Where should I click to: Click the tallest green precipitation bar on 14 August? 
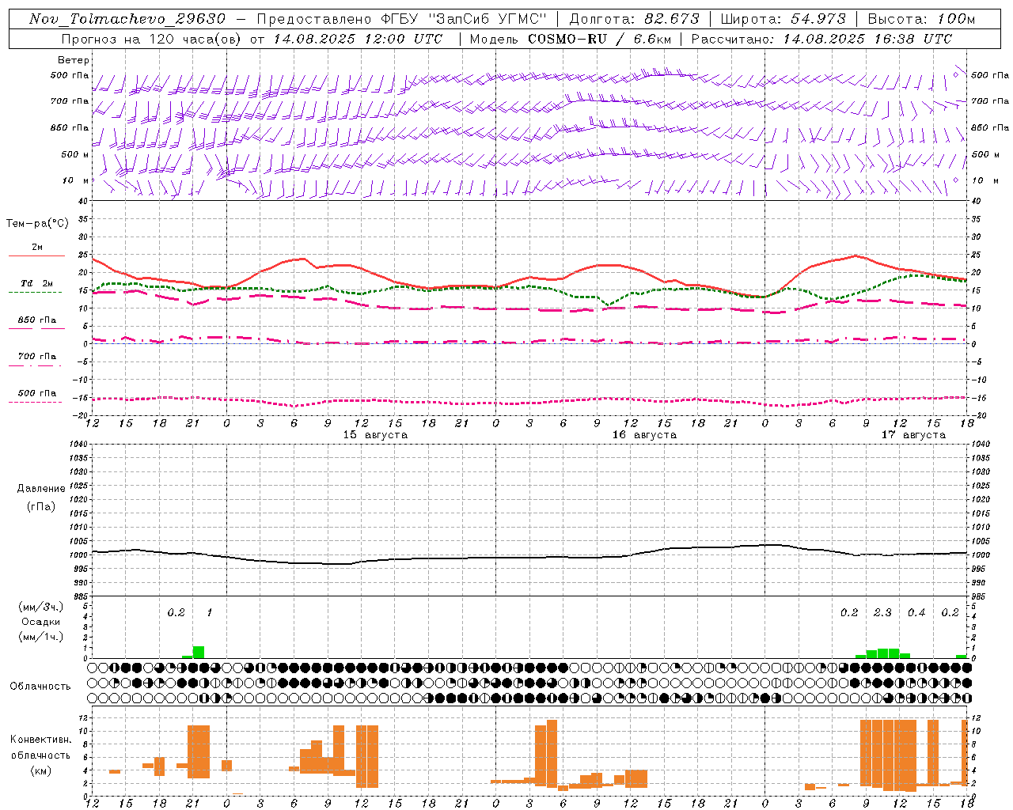click(199, 653)
